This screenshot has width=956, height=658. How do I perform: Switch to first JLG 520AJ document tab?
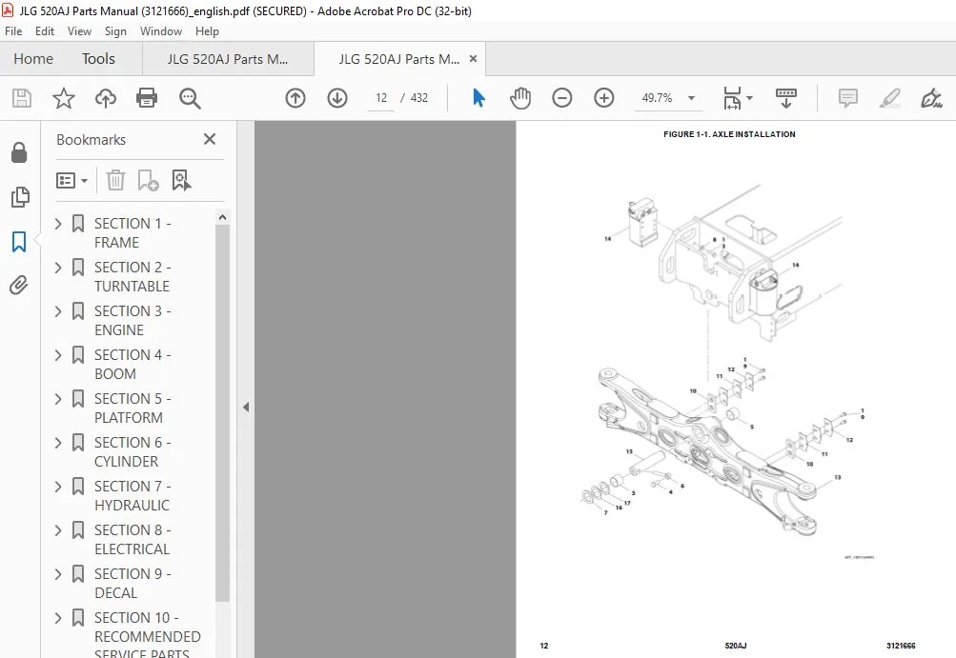[228, 59]
